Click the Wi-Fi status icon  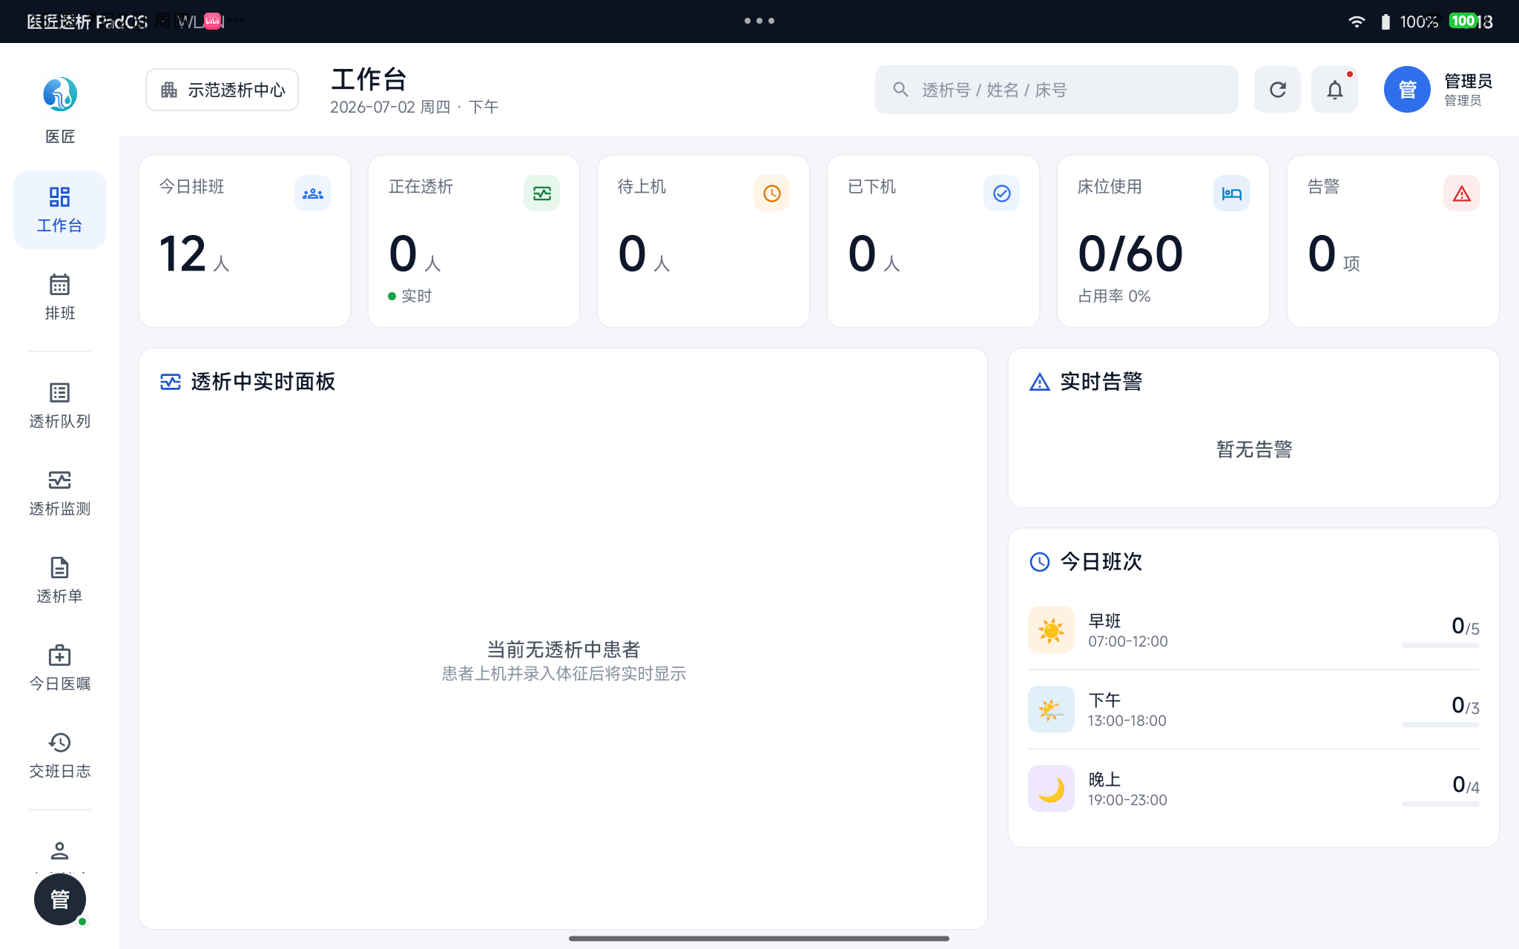click(1357, 22)
